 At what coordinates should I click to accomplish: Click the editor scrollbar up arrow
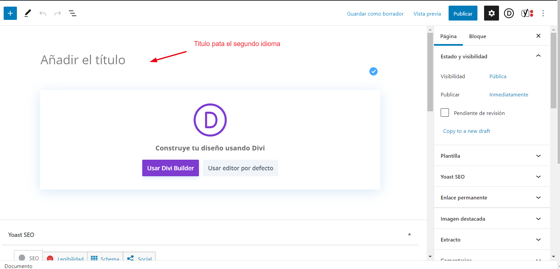pyautogui.click(x=430, y=29)
